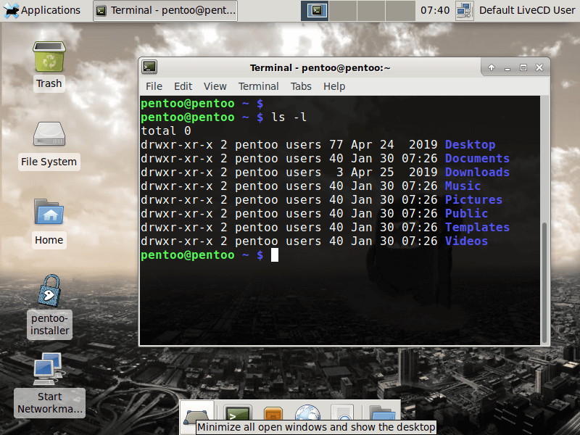
Task: Open the File menu in Terminal
Action: point(154,86)
